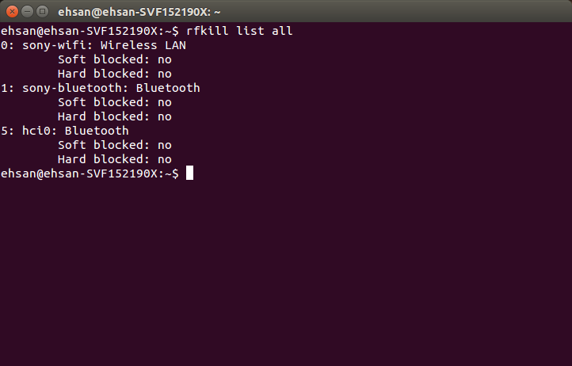Click the white block cursor at prompt

coord(189,173)
